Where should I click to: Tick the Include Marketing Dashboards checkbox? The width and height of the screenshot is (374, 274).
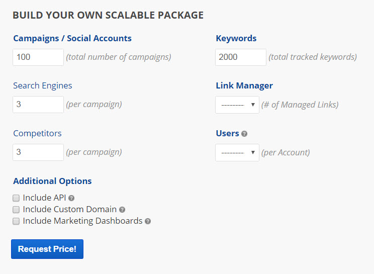(x=16, y=221)
